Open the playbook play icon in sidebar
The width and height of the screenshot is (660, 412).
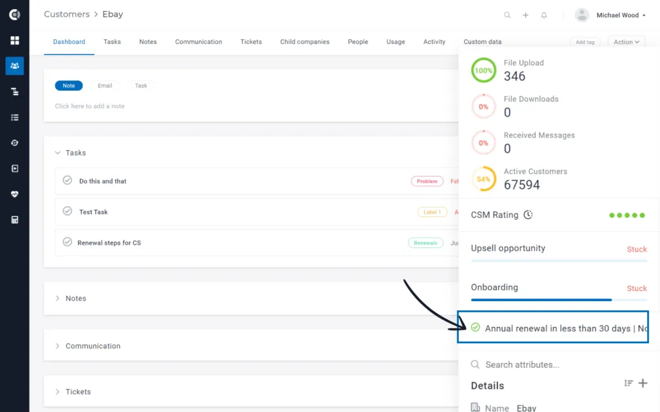point(15,169)
